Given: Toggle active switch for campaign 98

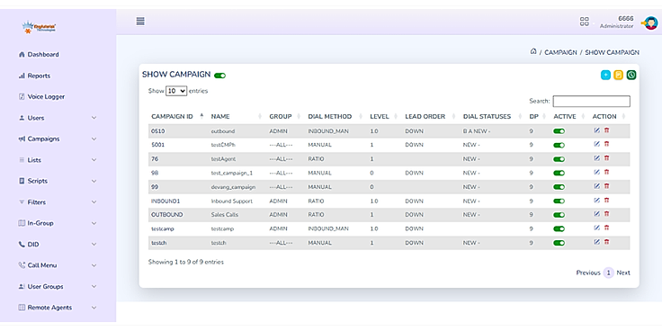Looking at the screenshot, I should tap(559, 173).
